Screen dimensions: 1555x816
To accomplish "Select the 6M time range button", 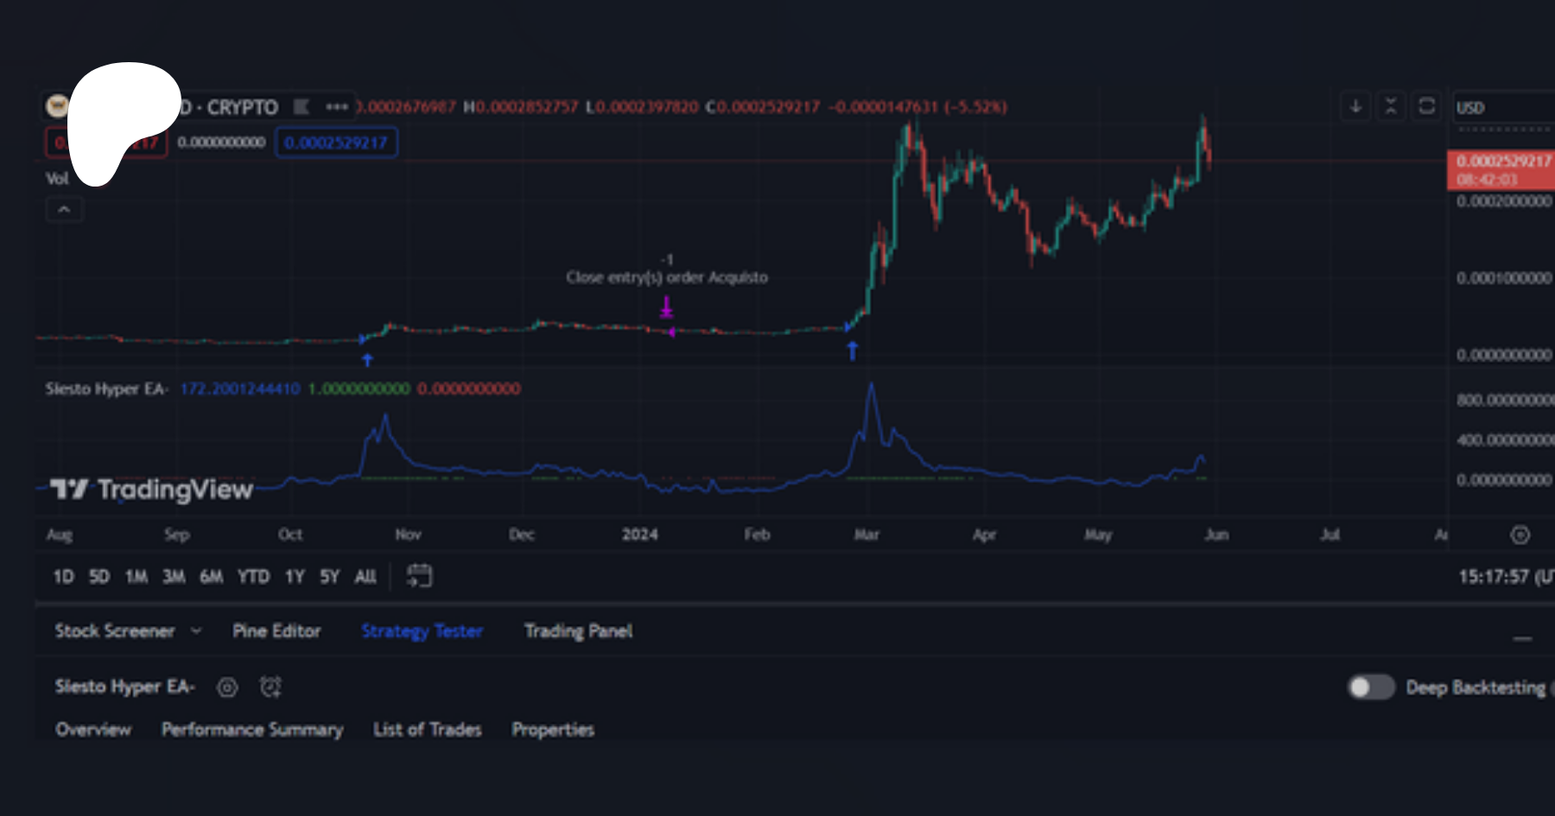I will click(x=211, y=577).
